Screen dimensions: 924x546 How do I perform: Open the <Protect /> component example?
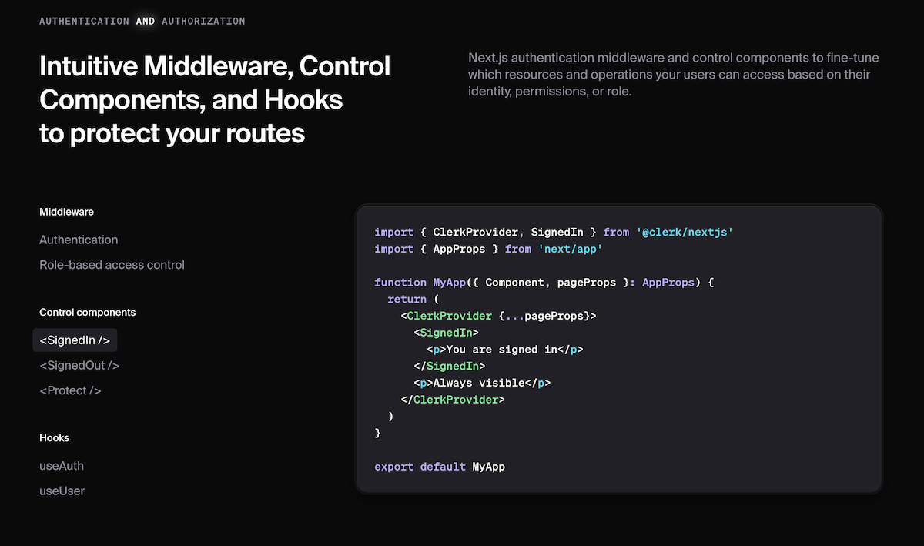(70, 390)
